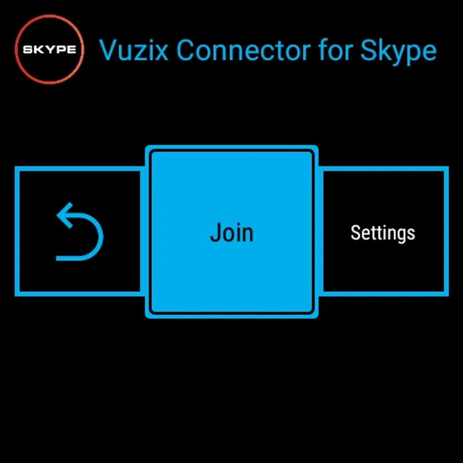This screenshot has height=463, width=463.
Task: Select the SKYPE text inside the circle logo
Action: coord(49,49)
